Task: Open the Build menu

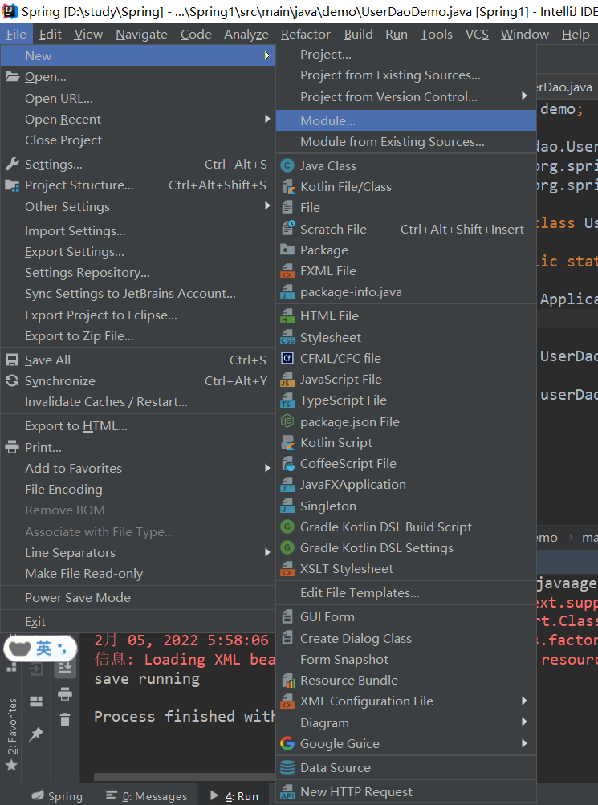Action: 358,35
